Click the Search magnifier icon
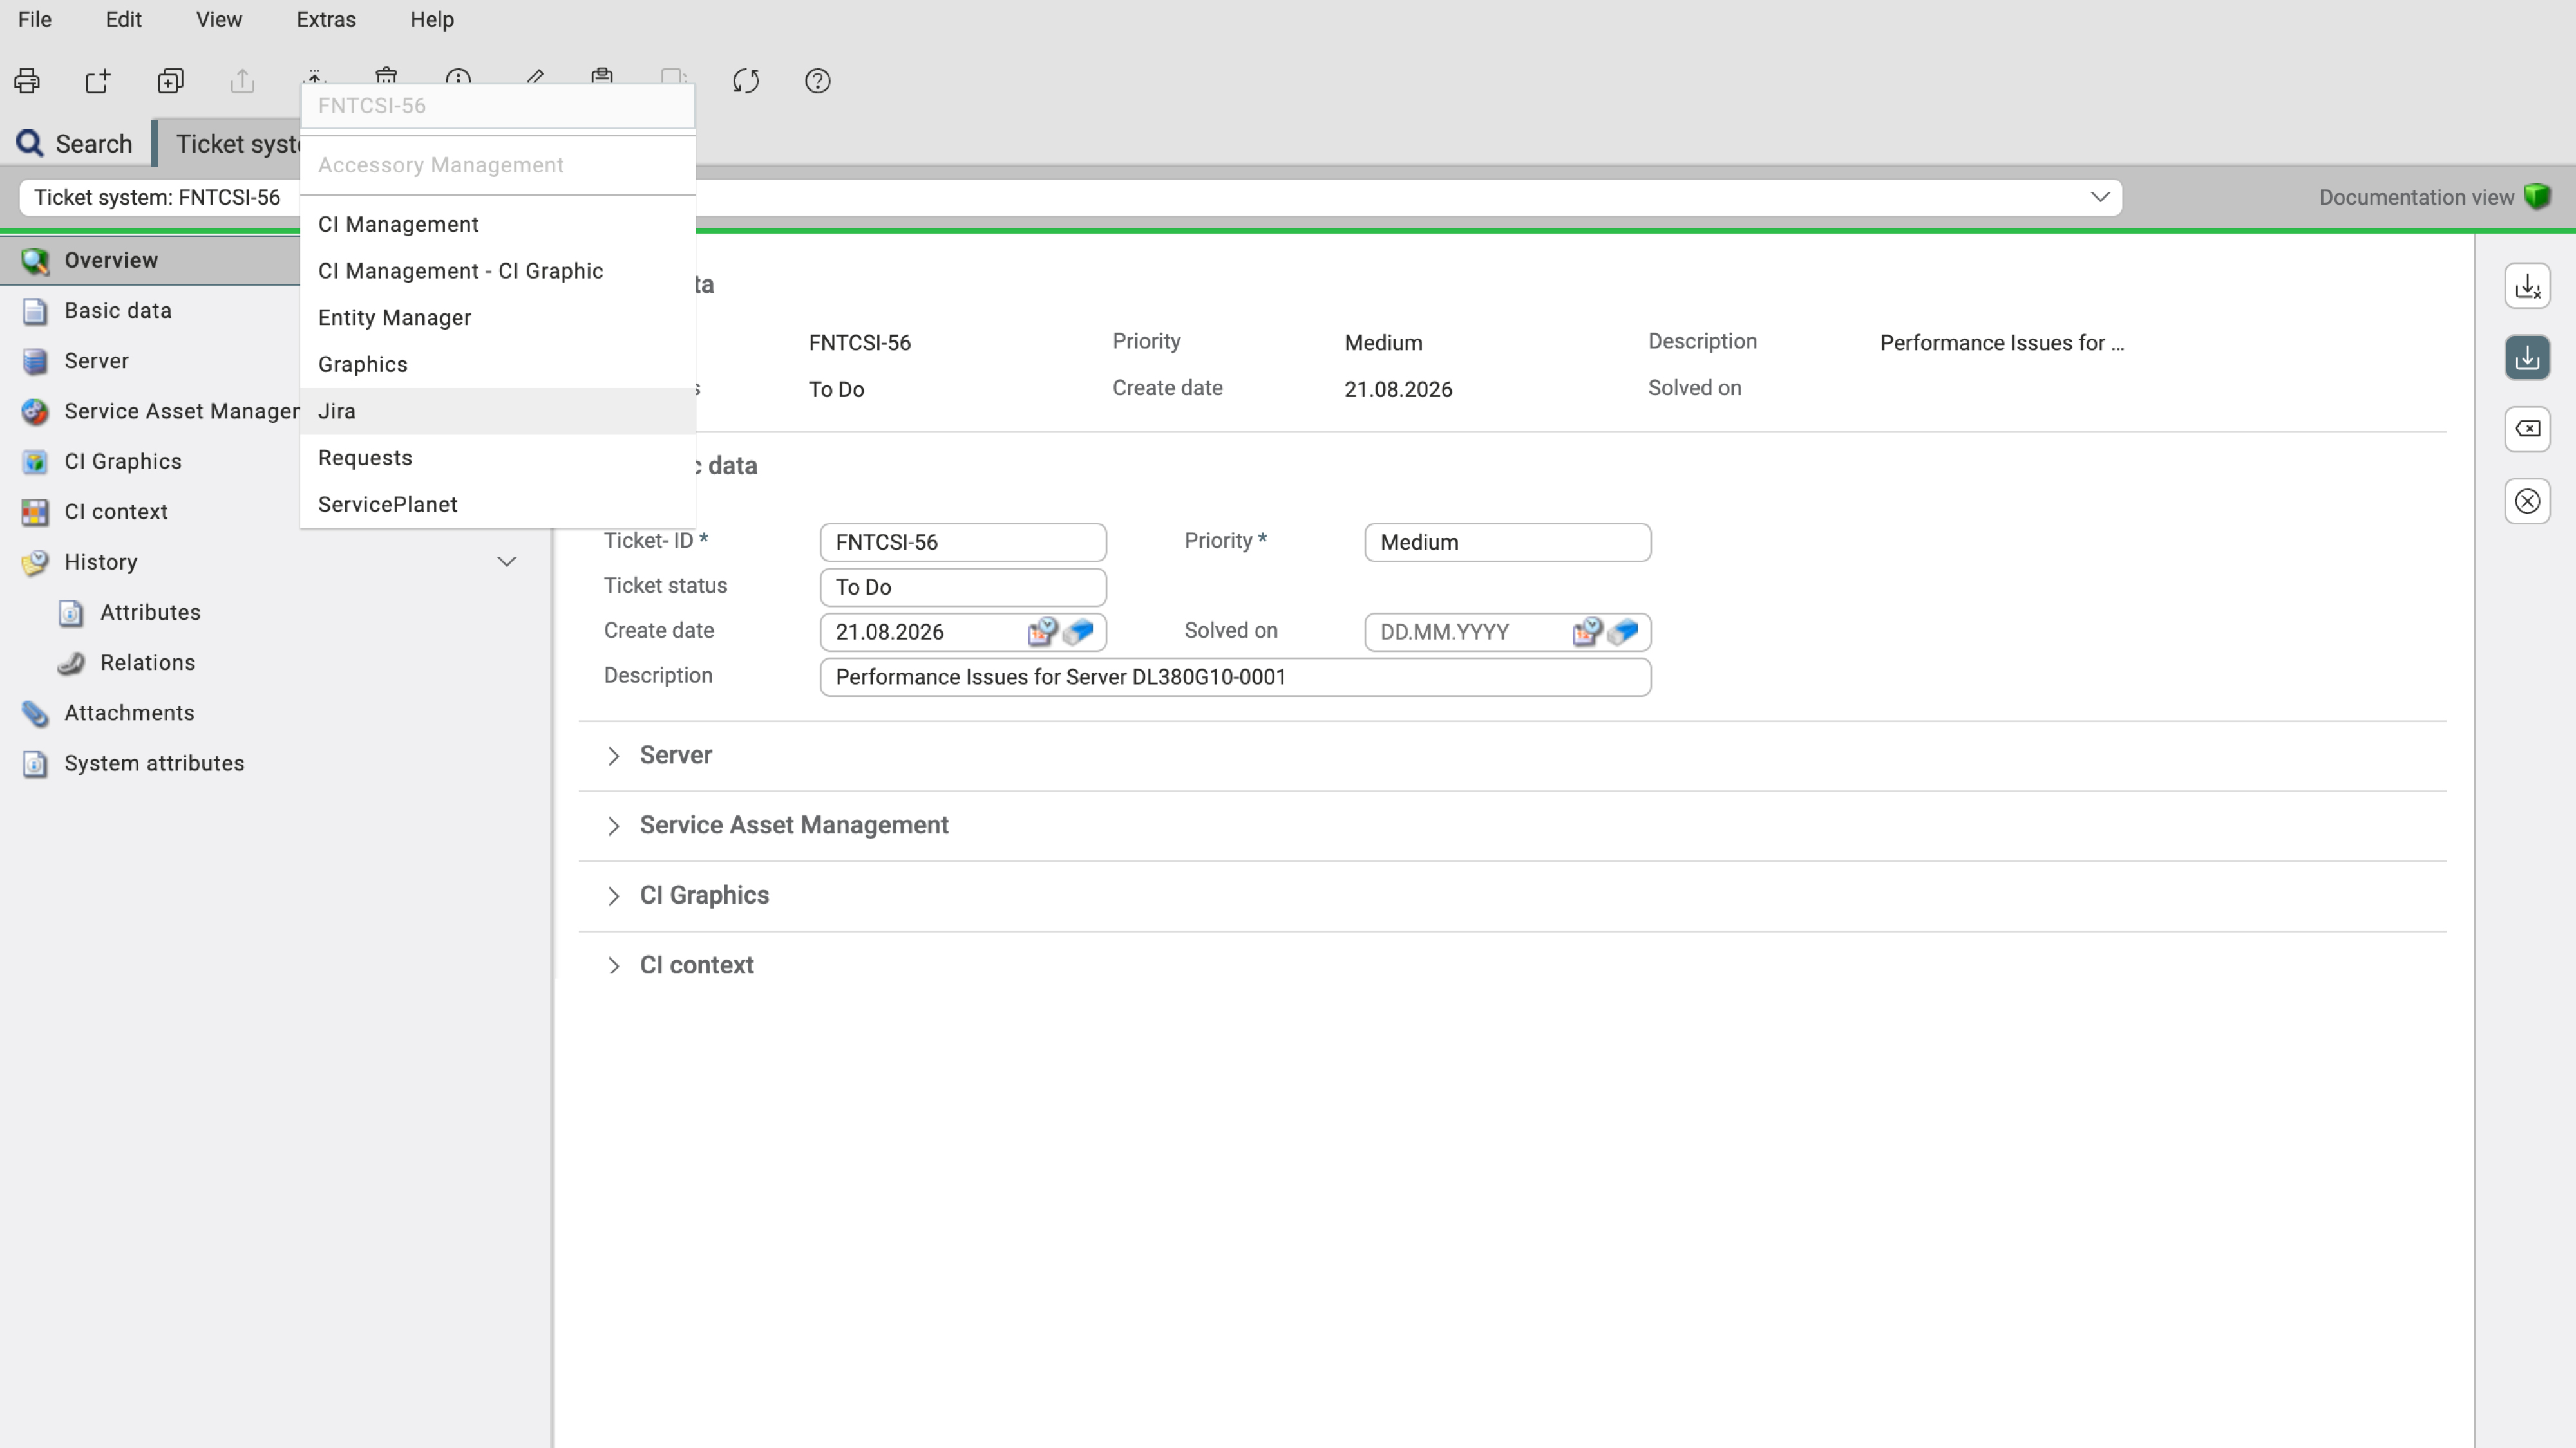The height and width of the screenshot is (1448, 2576). [x=30, y=144]
